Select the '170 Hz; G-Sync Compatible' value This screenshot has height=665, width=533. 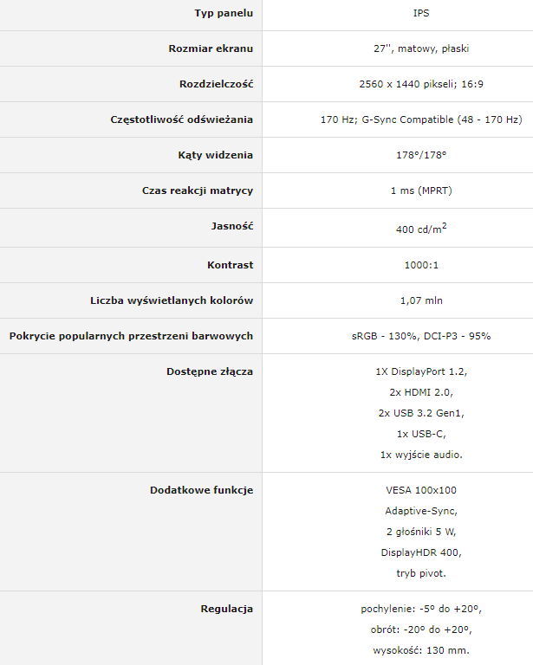pyautogui.click(x=387, y=119)
